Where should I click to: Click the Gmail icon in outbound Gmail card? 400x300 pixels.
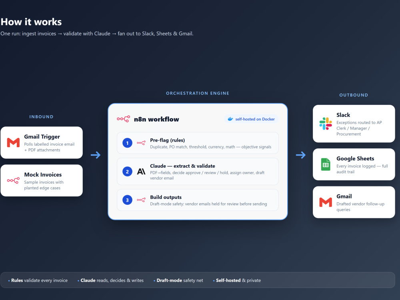pyautogui.click(x=326, y=202)
